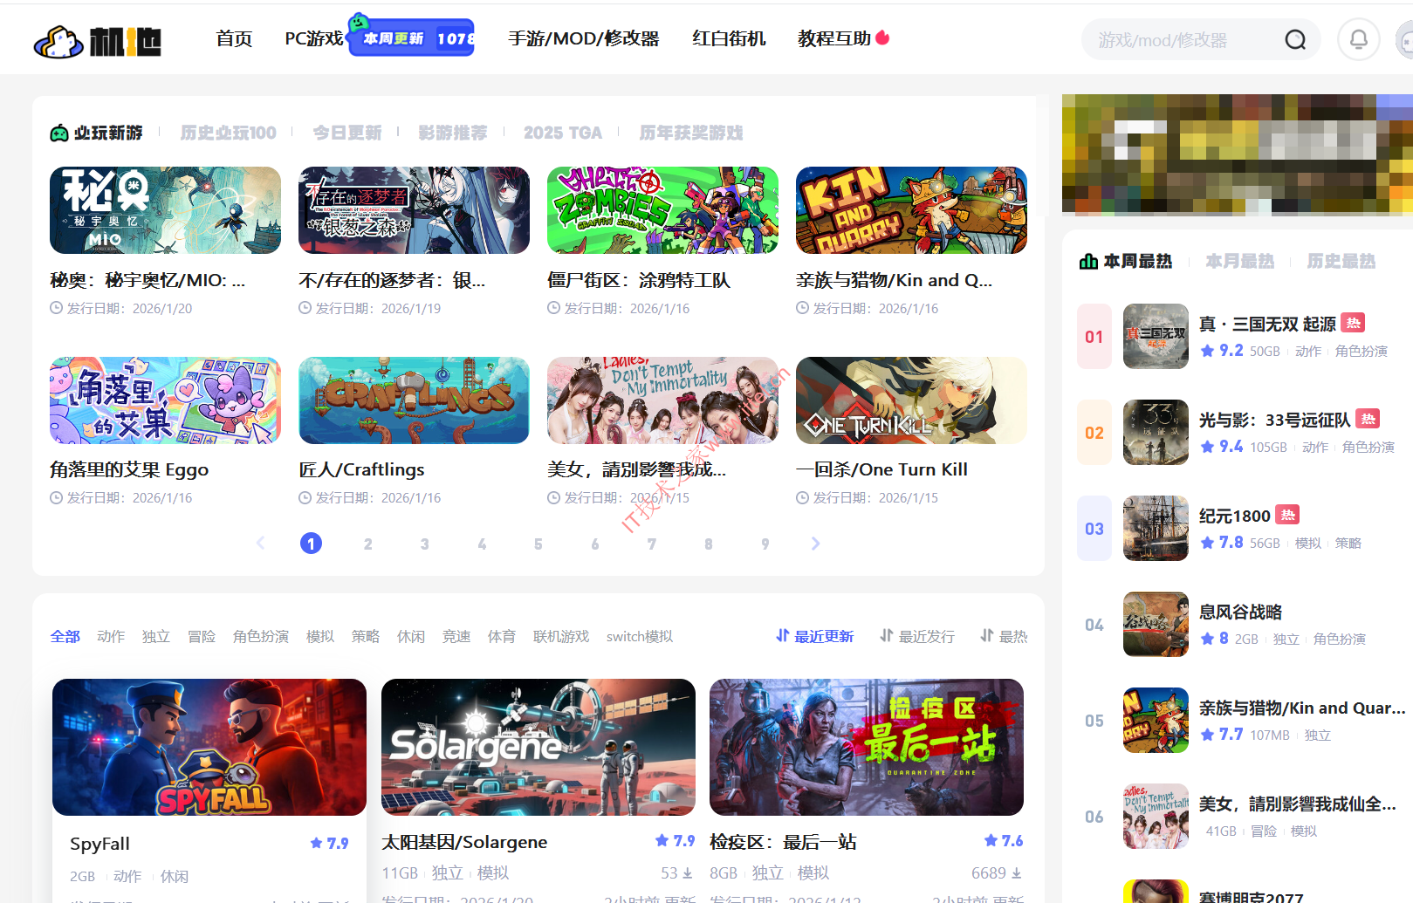Open the notifications bell
This screenshot has width=1413, height=903.
click(x=1358, y=40)
